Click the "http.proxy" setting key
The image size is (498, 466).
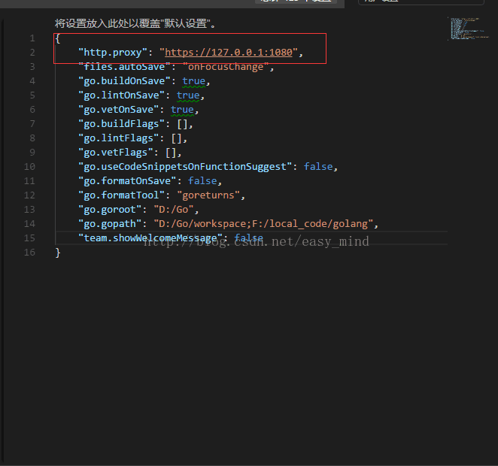coord(113,53)
